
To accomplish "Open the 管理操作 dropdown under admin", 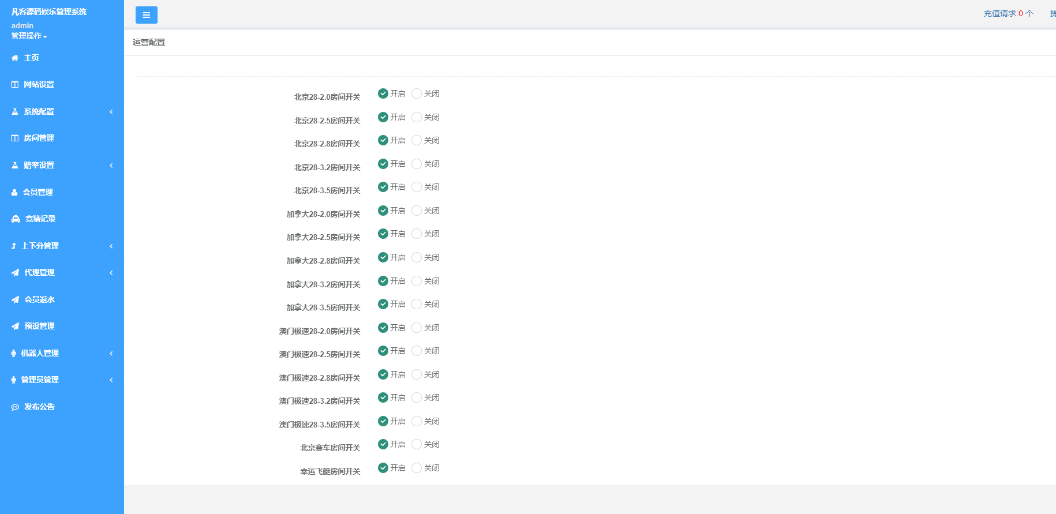I will [29, 36].
